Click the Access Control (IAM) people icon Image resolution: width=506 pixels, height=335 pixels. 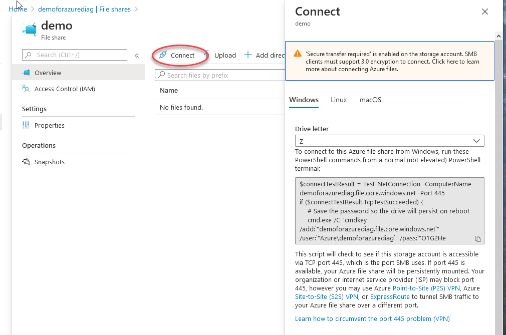26,88
